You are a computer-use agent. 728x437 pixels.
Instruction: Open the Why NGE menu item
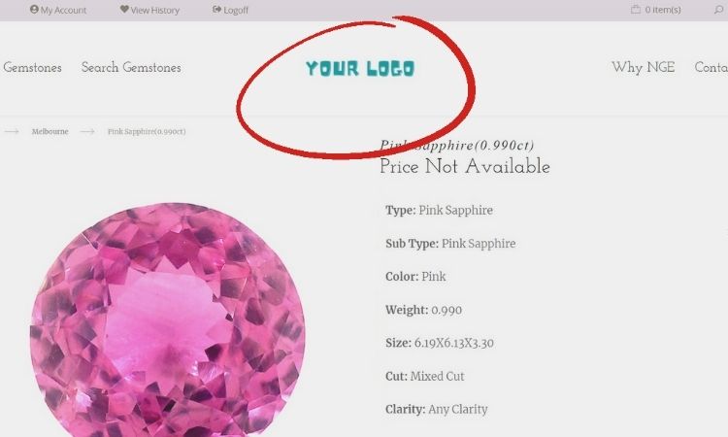(643, 67)
